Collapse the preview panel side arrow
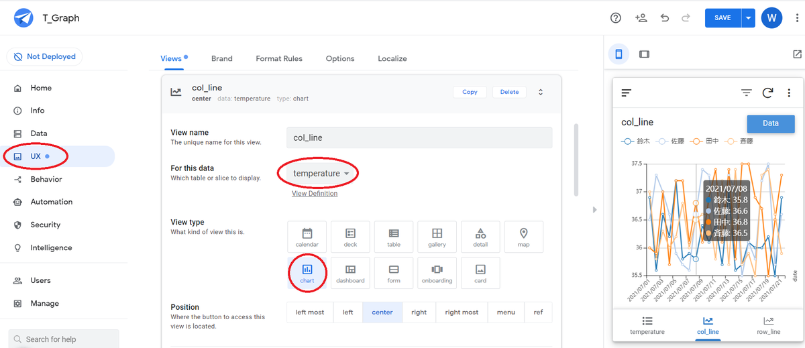This screenshot has height=348, width=805. [x=594, y=210]
